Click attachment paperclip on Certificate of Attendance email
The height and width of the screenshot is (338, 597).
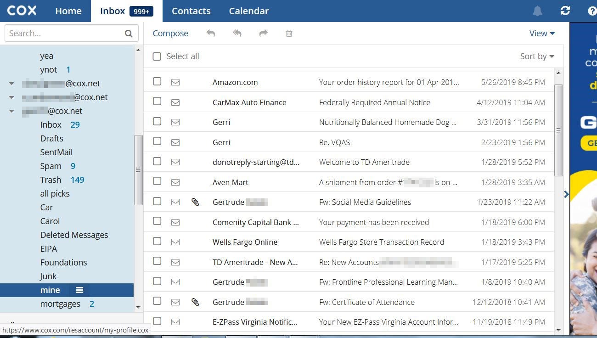[195, 302]
